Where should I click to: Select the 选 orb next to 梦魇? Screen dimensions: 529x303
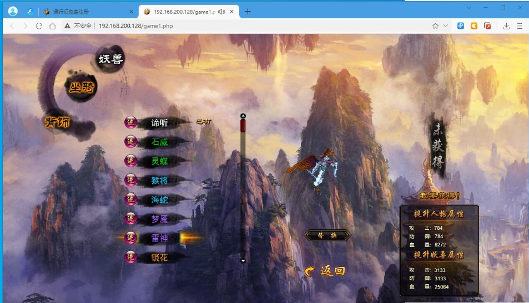coord(131,218)
